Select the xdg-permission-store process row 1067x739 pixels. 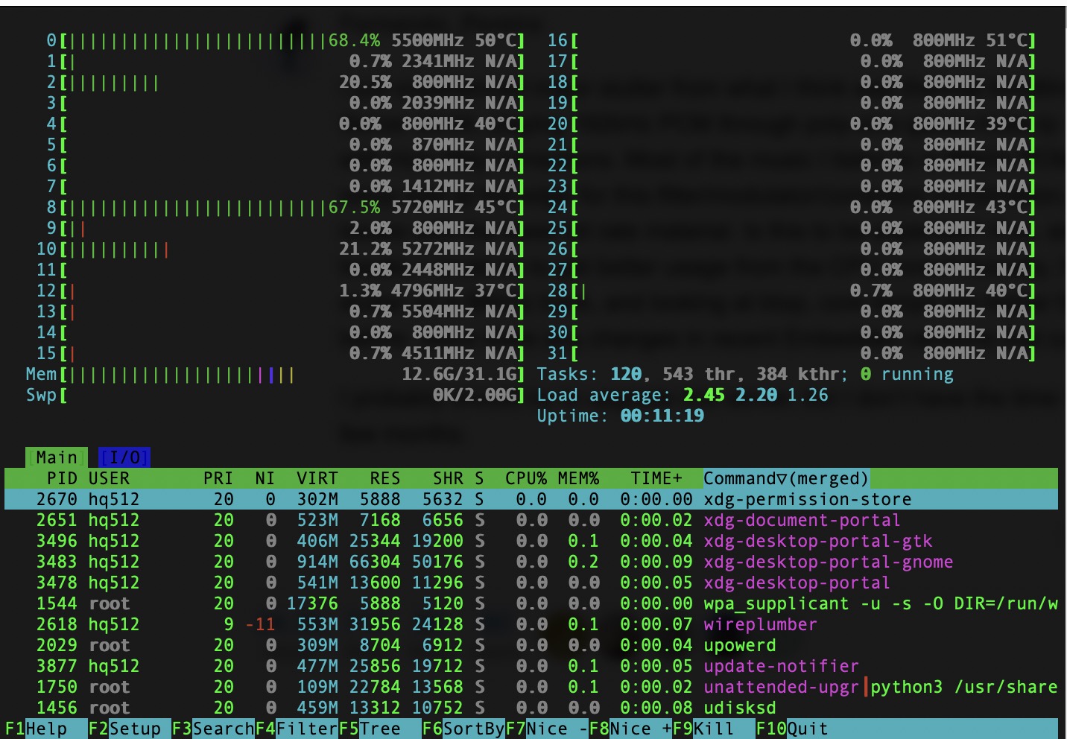[x=531, y=499]
